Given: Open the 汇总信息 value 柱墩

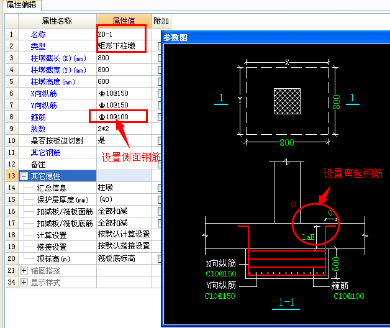Looking at the screenshot, I should click(x=124, y=188).
